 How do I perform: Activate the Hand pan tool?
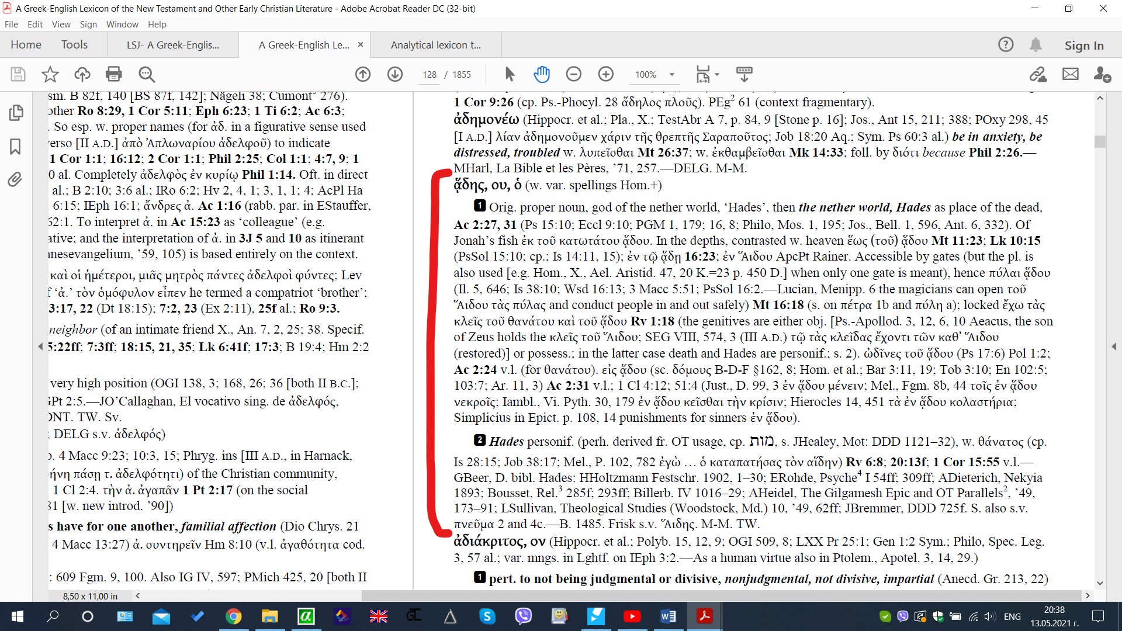[542, 74]
